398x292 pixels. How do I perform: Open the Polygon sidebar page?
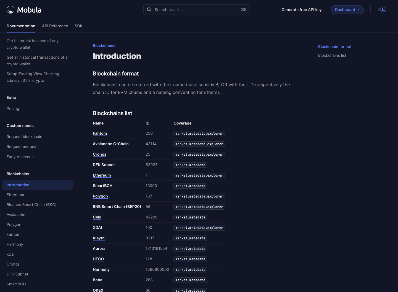[14, 225]
